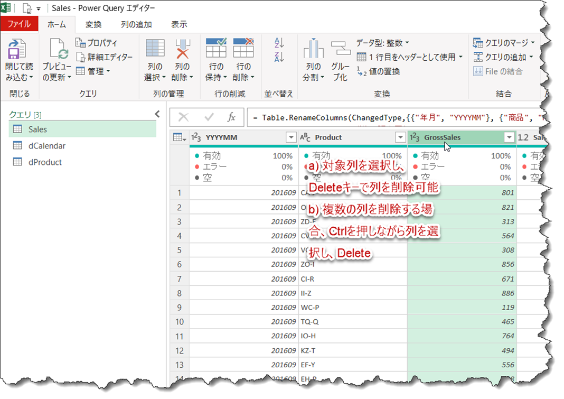Click the GrossSales cell with value 556
This screenshot has width=564, height=399.
[x=462, y=365]
